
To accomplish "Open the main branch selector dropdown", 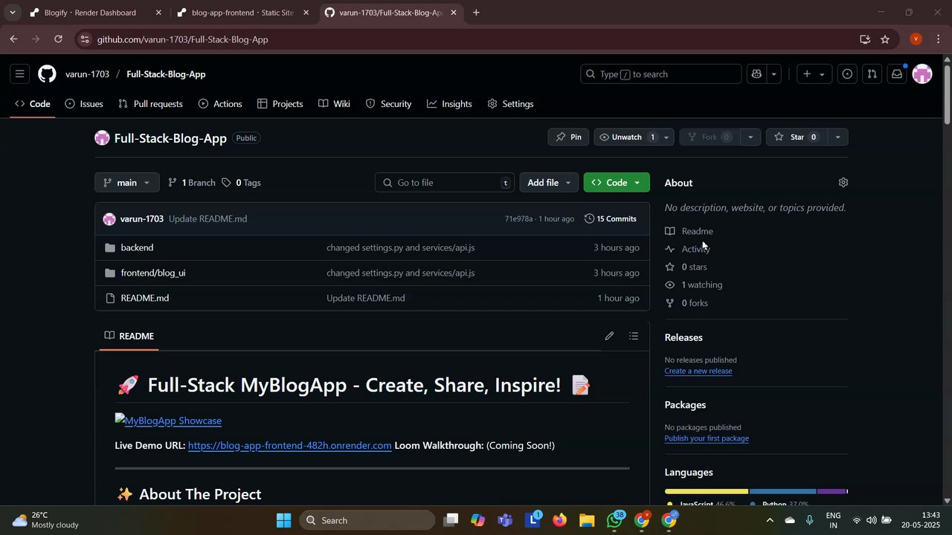I will pyautogui.click(x=127, y=183).
